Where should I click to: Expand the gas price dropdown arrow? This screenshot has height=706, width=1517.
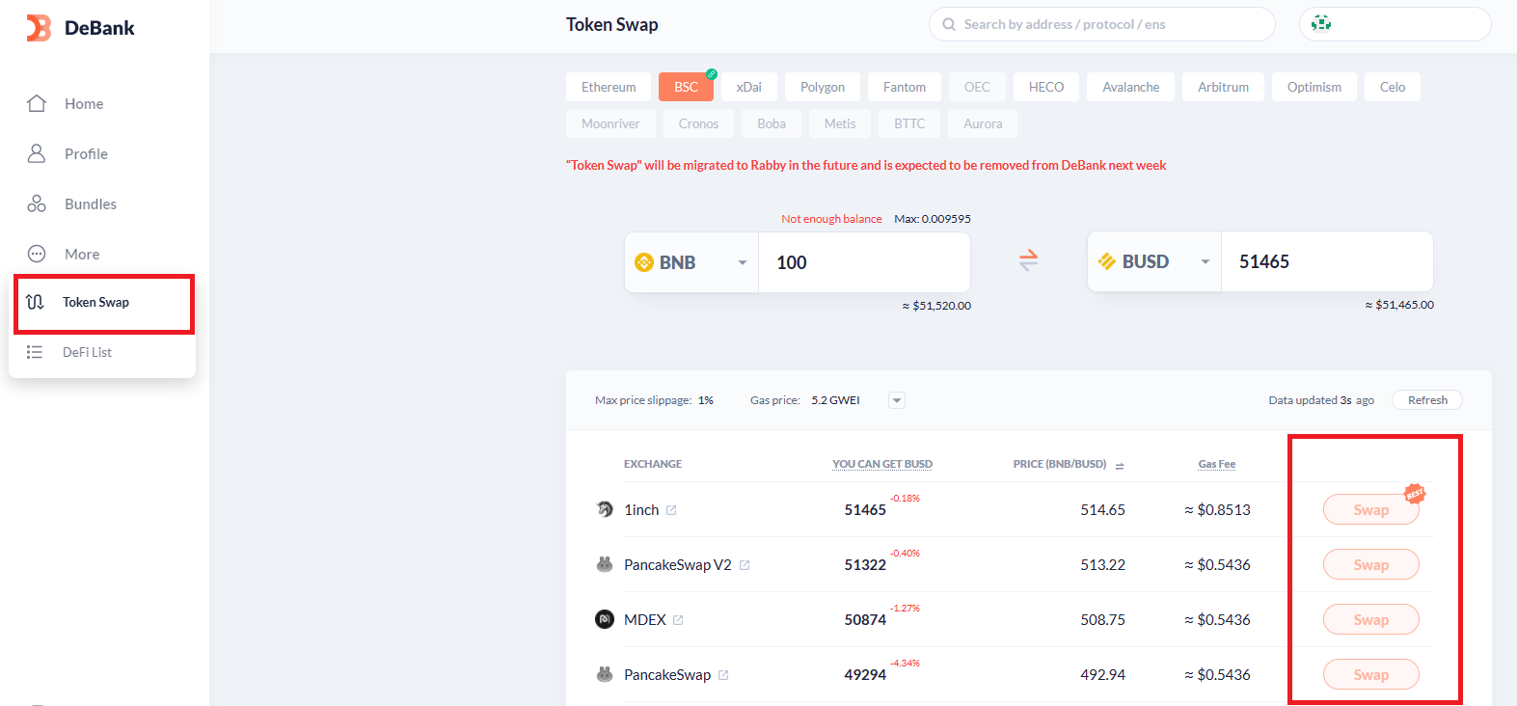(x=897, y=400)
